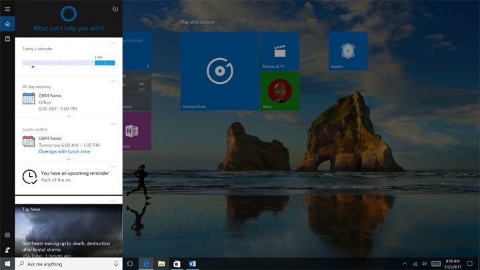Viewport: 480px width, 270px height.
Task: Open the Xbox tile
Action: tap(280, 91)
